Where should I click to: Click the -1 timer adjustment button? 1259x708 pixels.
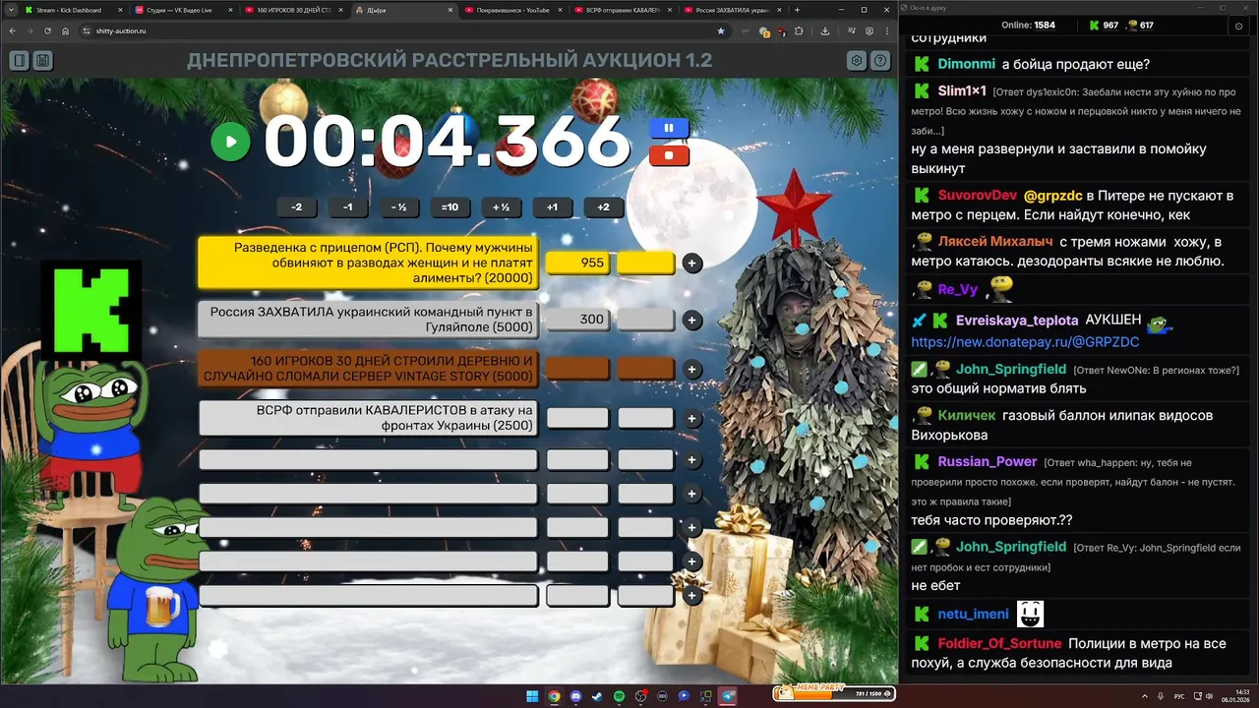pyautogui.click(x=347, y=207)
